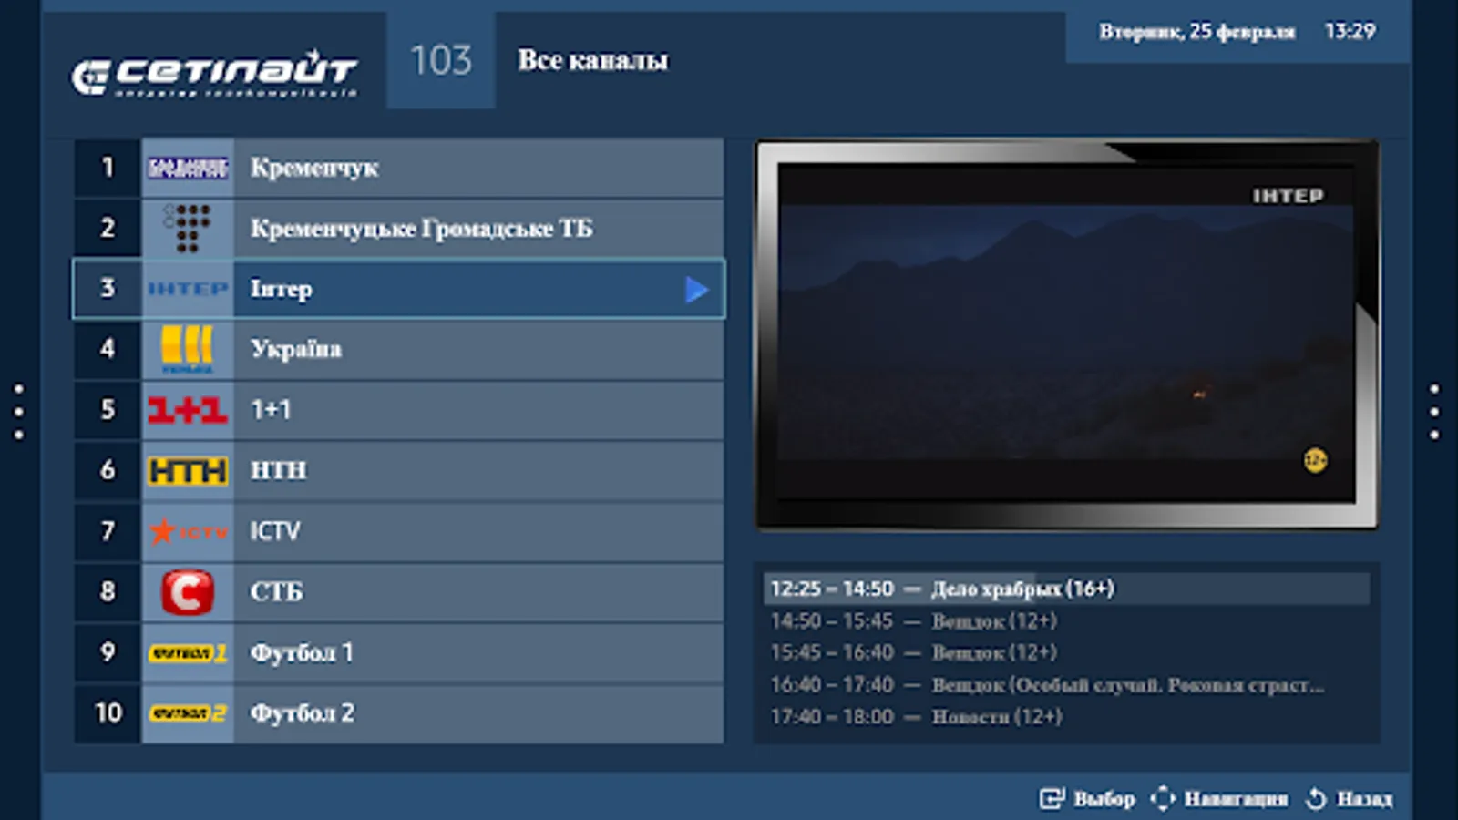Click channel number 8
1458x820 pixels.
pyautogui.click(x=108, y=591)
